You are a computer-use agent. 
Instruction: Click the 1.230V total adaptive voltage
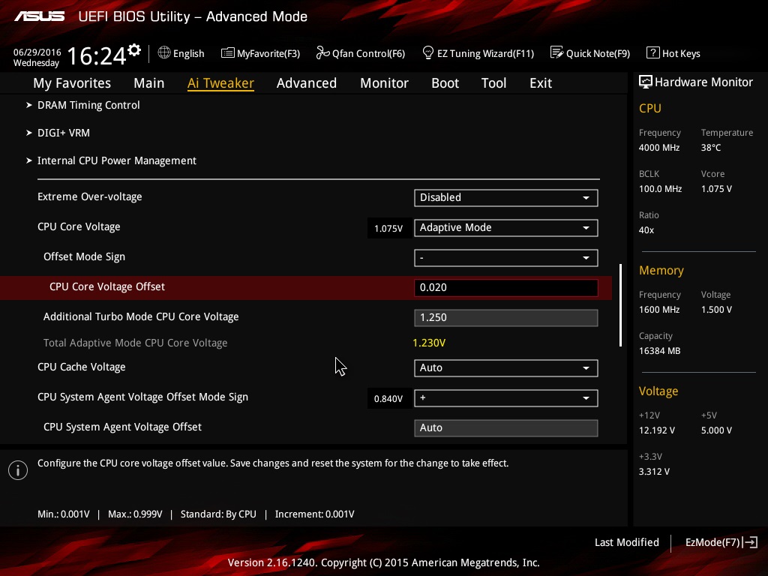click(429, 343)
